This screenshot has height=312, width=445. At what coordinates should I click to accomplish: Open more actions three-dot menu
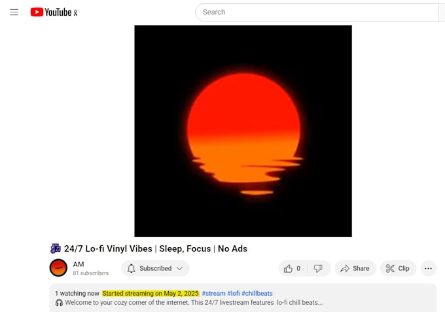pos(428,268)
